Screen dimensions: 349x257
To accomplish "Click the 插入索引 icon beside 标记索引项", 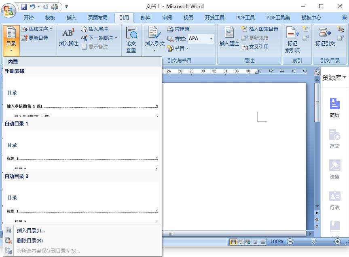I will click(x=306, y=29).
